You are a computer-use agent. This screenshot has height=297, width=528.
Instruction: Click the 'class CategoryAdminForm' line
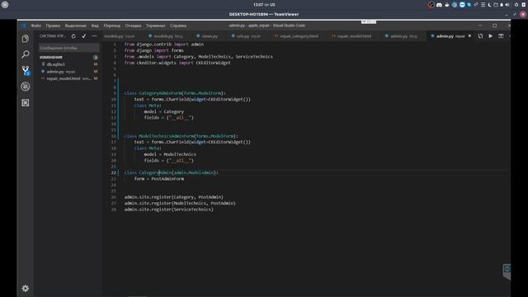click(x=175, y=93)
